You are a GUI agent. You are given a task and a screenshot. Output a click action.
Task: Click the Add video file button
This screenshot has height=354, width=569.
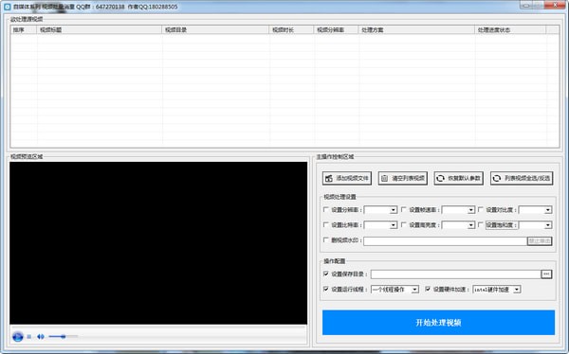346,178
